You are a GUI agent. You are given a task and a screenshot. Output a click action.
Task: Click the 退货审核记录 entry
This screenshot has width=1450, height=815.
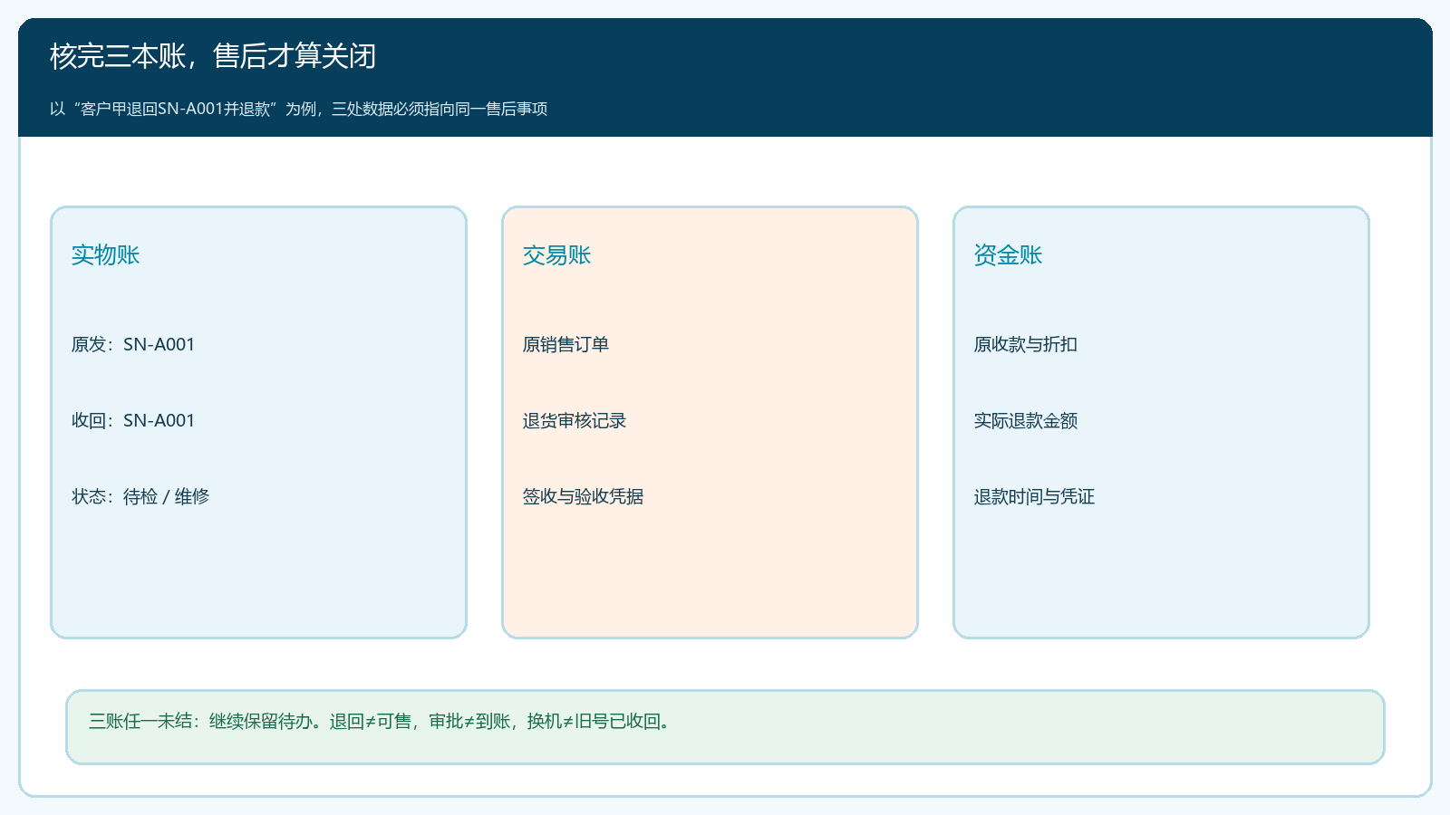[575, 420]
